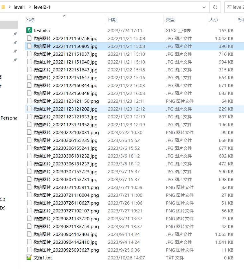Click file icon of 微信图片_20221122160344.jpg
The height and width of the screenshot is (269, 244).
[x=29, y=85]
